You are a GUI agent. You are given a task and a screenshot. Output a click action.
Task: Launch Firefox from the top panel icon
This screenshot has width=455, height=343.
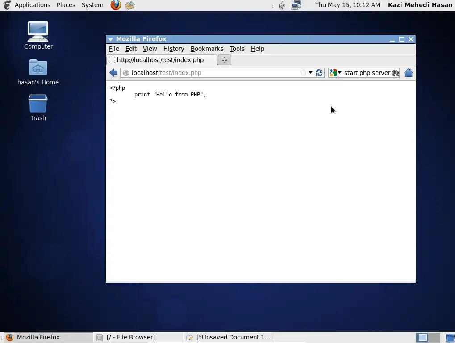(x=116, y=5)
